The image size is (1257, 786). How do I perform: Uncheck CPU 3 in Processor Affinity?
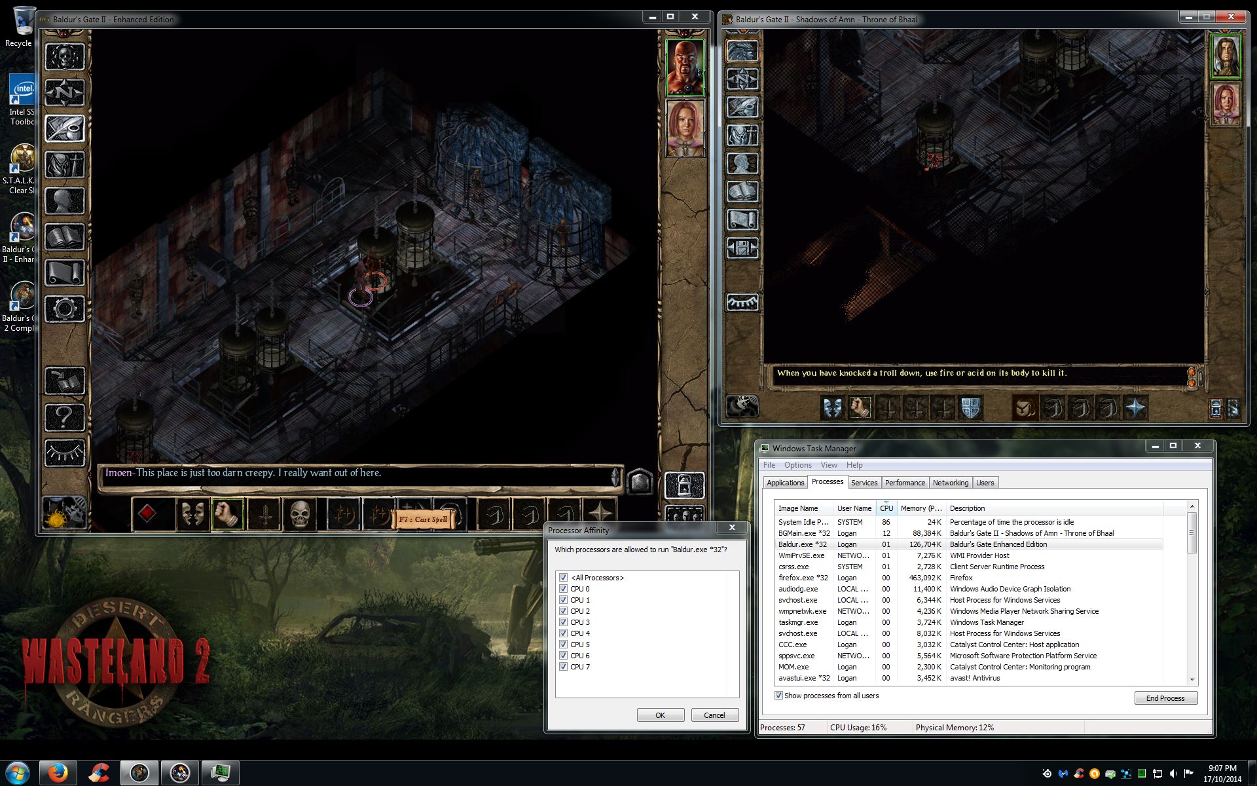click(563, 622)
